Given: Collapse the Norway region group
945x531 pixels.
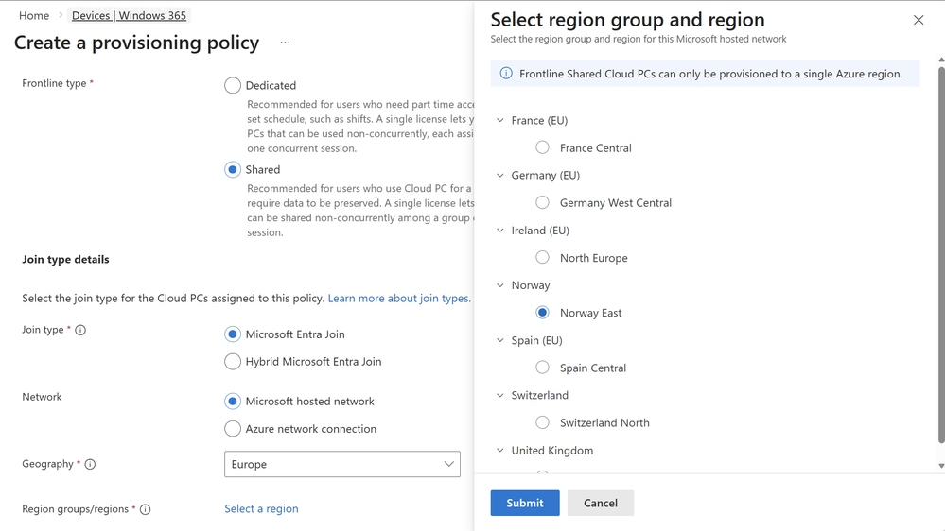Looking at the screenshot, I should point(500,285).
